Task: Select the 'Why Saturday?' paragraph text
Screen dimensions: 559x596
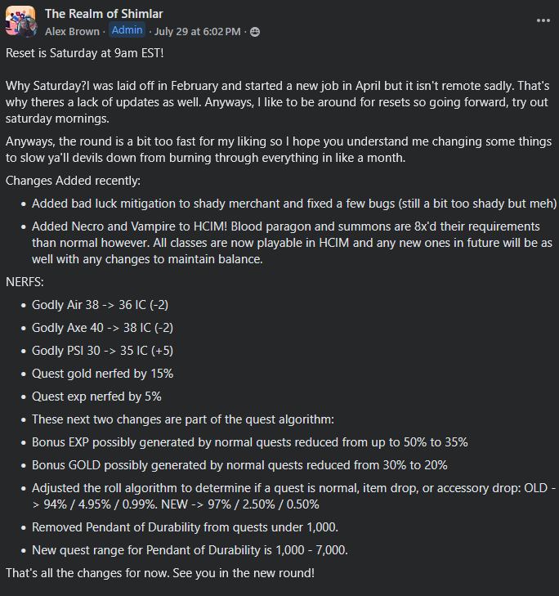Action: (x=278, y=102)
